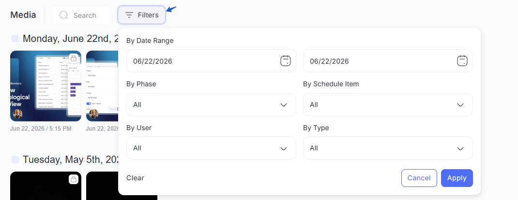
Task: Click the start date input field
Action: coord(211,61)
